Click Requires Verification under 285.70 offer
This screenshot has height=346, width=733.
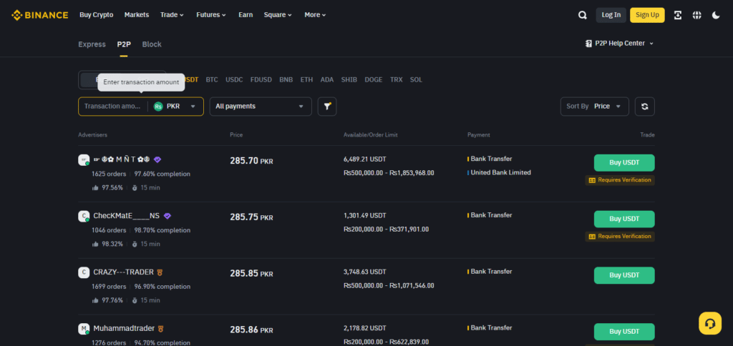tap(620, 180)
